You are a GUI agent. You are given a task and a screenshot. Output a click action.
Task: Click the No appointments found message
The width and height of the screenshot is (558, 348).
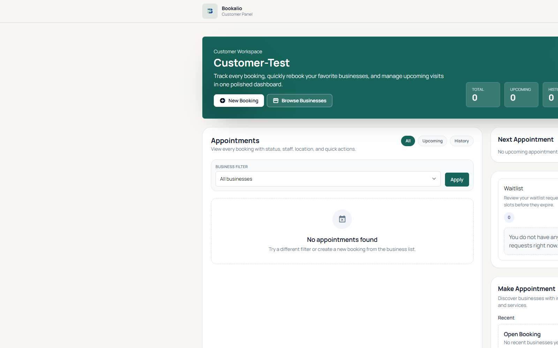(x=342, y=240)
